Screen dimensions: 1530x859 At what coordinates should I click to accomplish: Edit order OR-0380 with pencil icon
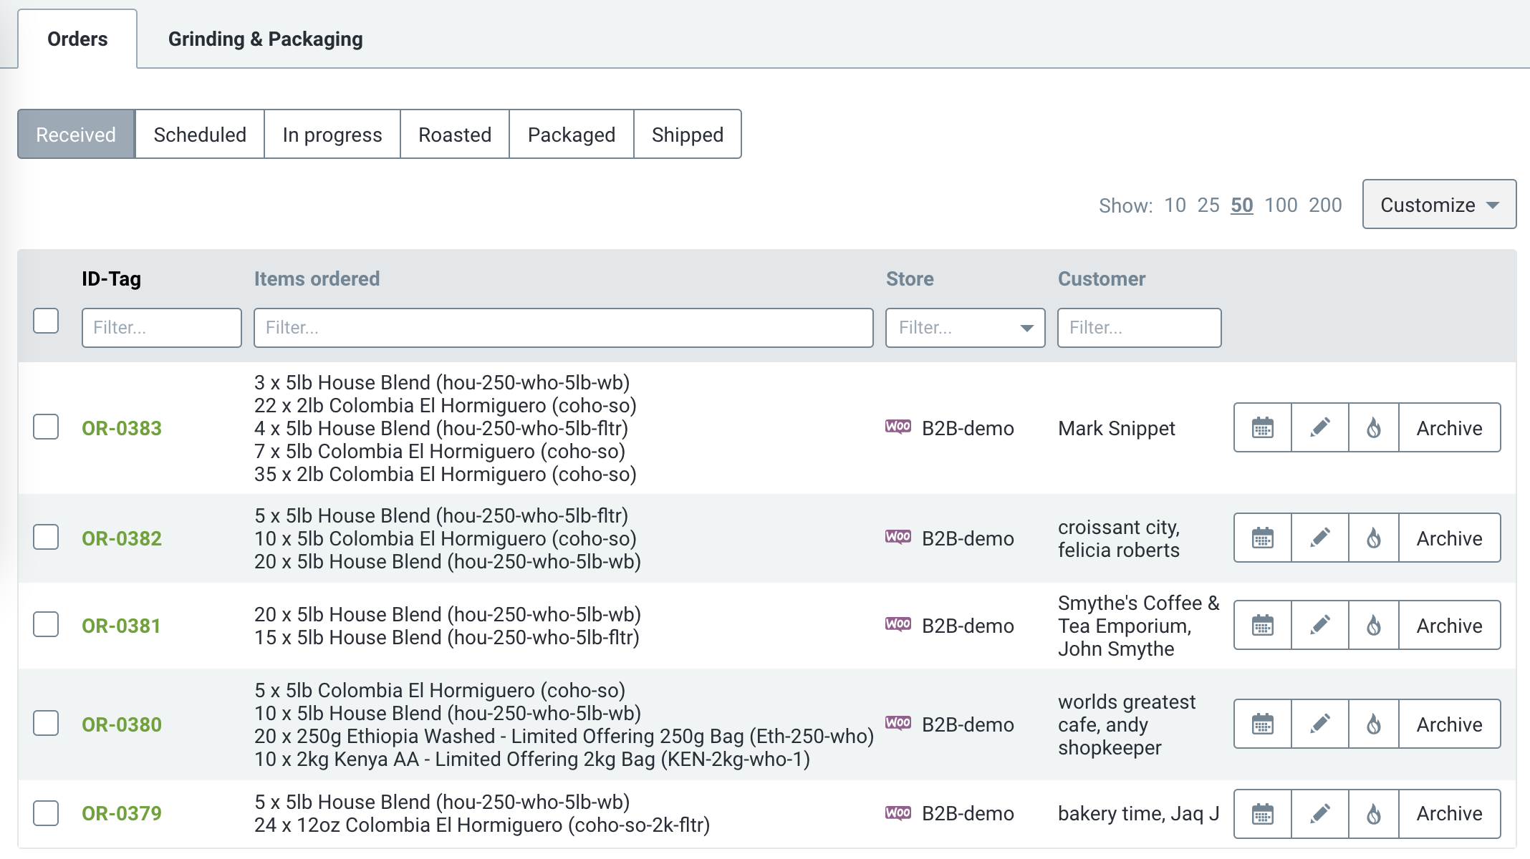(1320, 724)
